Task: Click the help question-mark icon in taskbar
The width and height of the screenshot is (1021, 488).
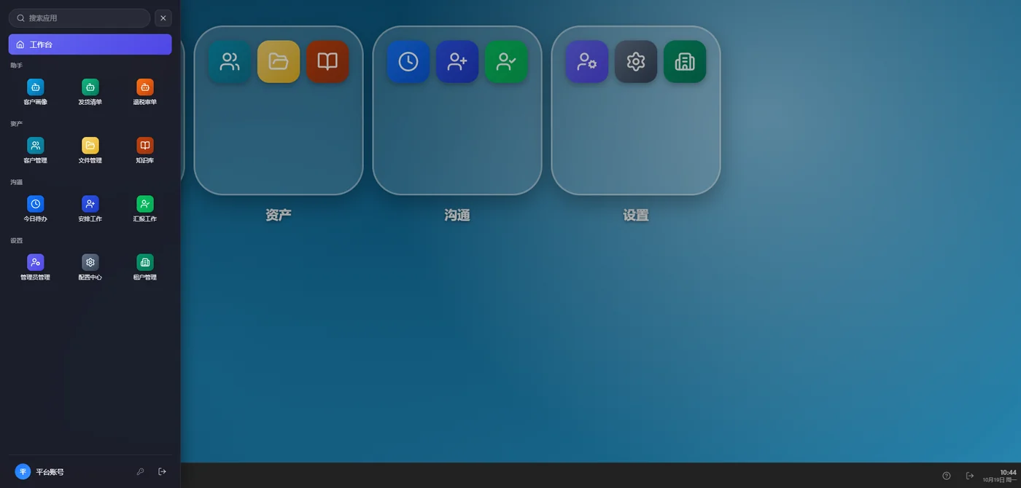Action: click(x=947, y=476)
